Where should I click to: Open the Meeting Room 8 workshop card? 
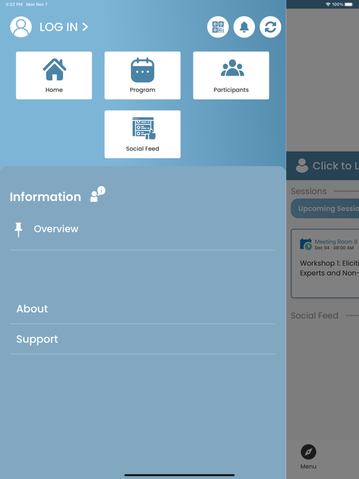point(325,263)
